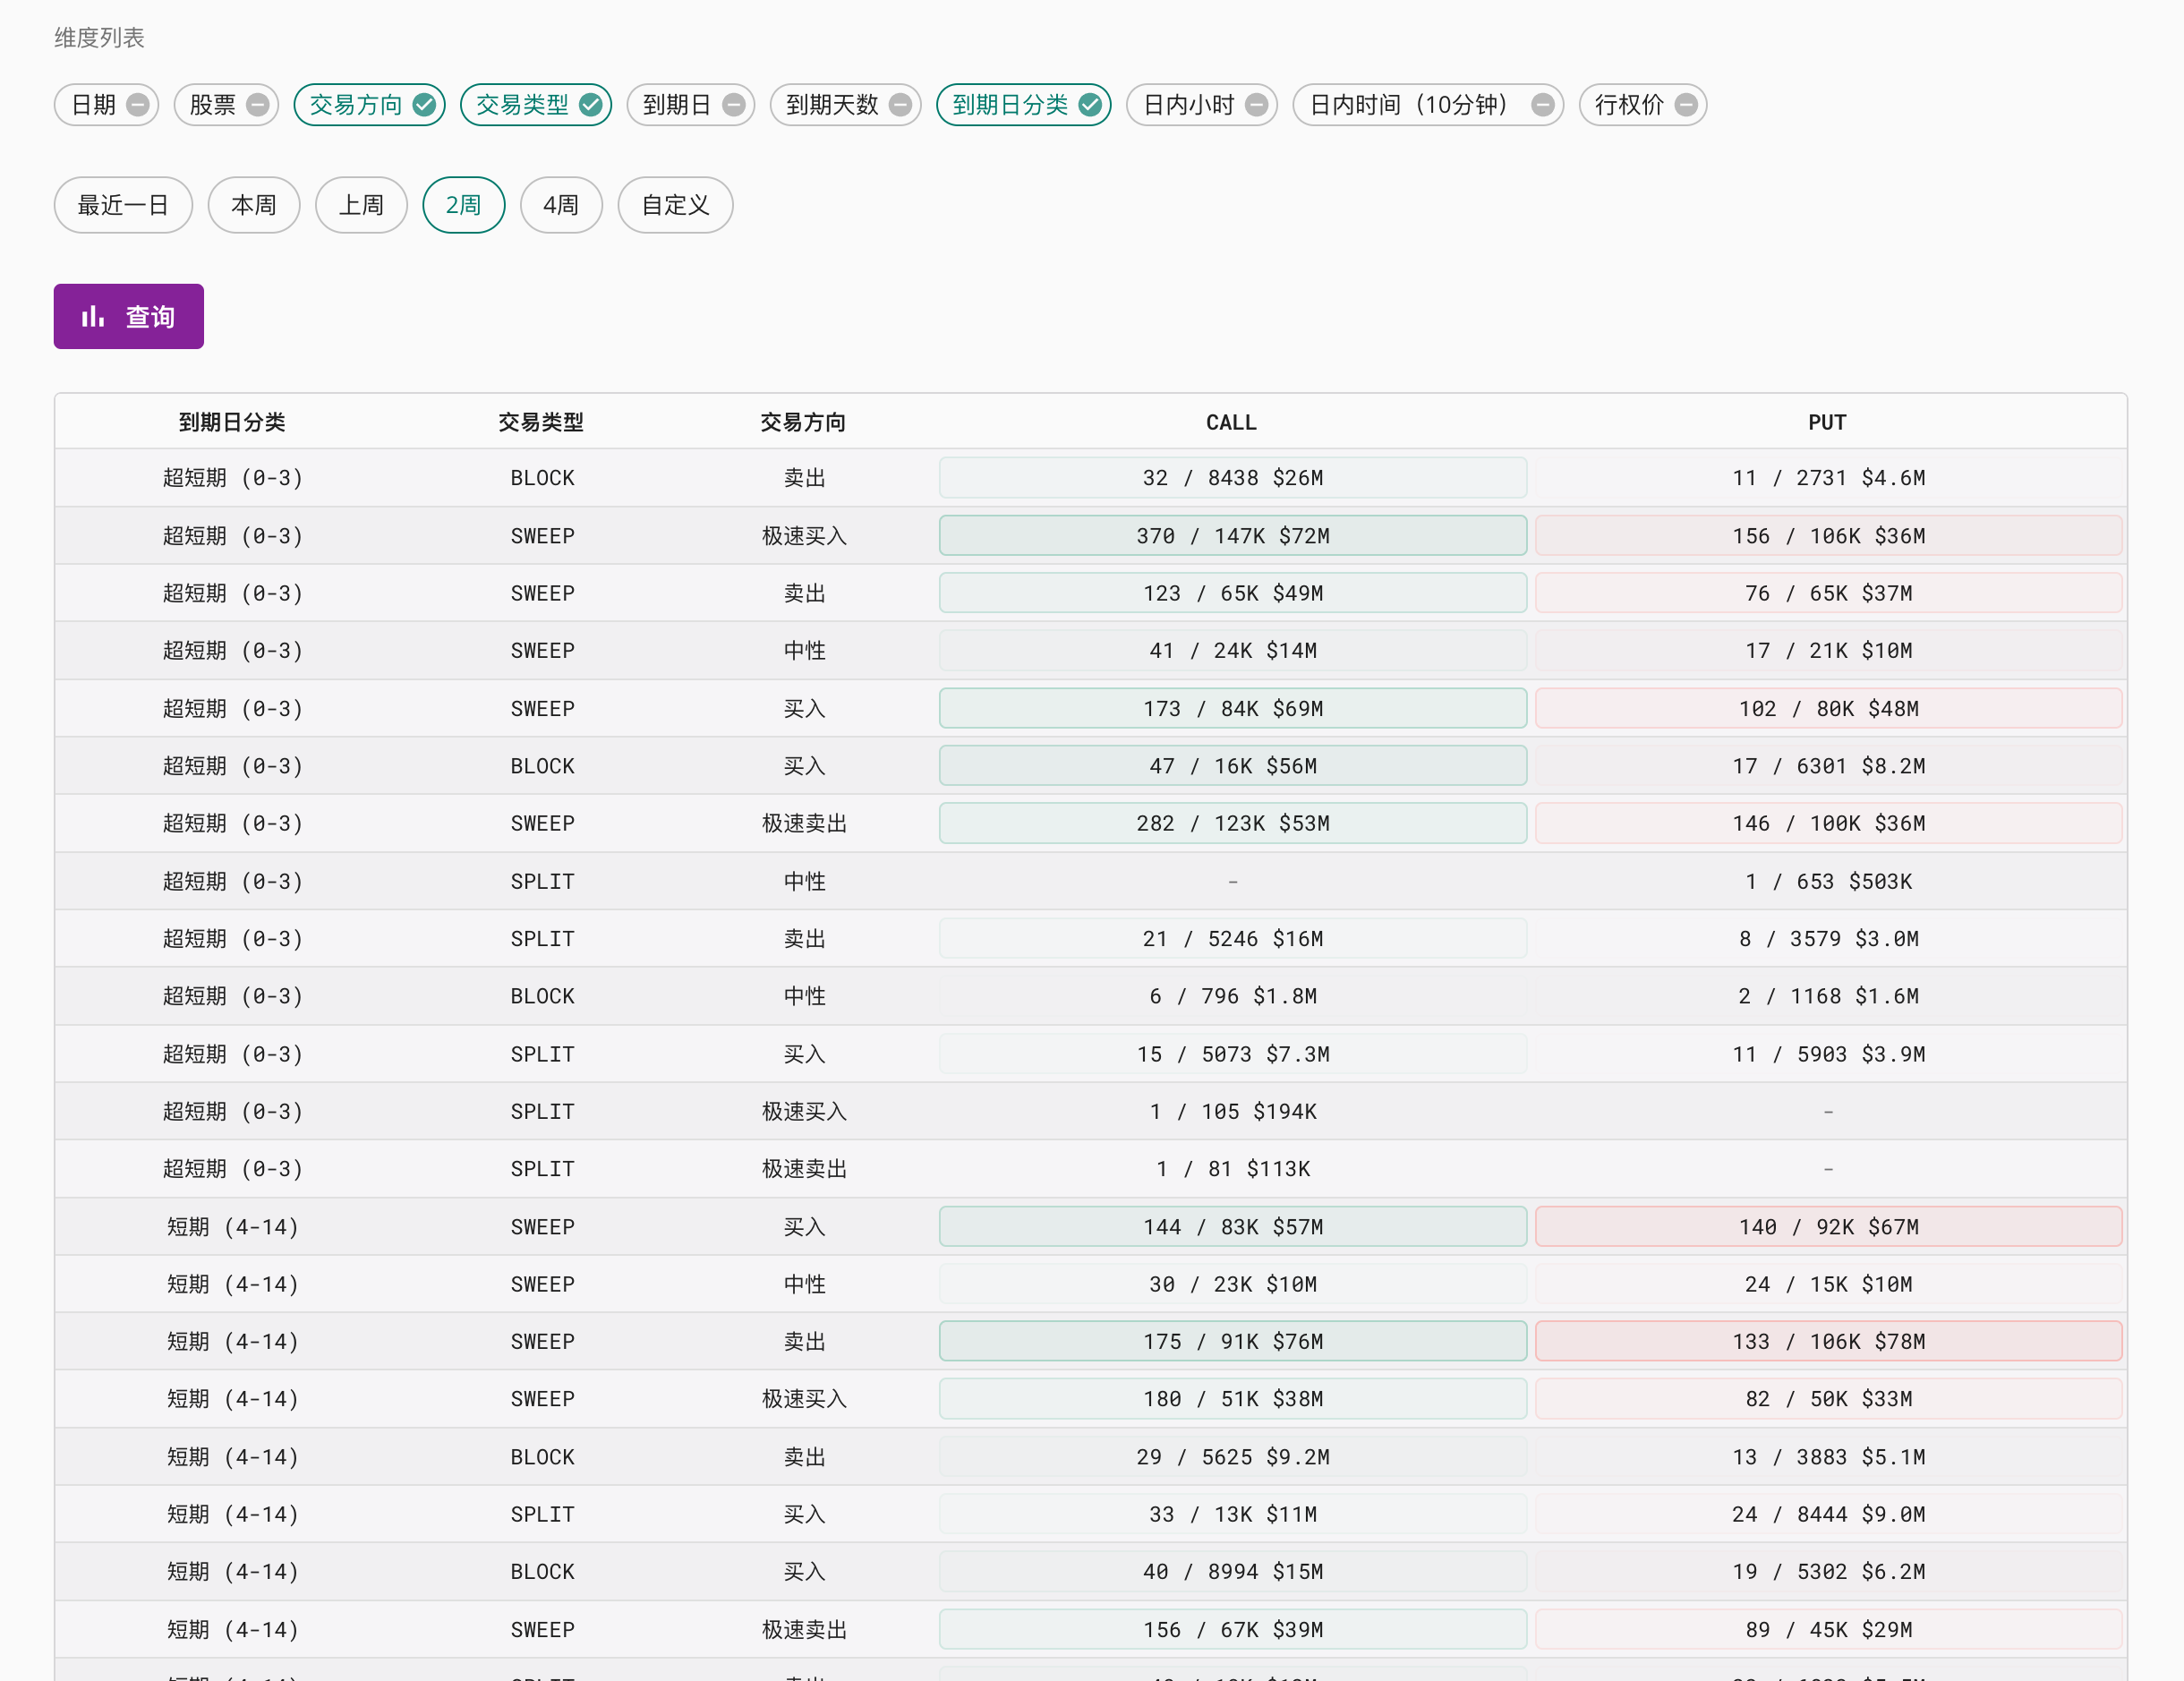Click CALL cell 41 / 24K $14M
This screenshot has width=2184, height=1681.
point(1233,650)
